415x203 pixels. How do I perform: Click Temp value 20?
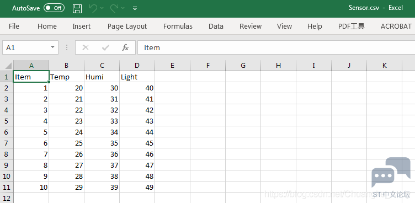[66, 88]
